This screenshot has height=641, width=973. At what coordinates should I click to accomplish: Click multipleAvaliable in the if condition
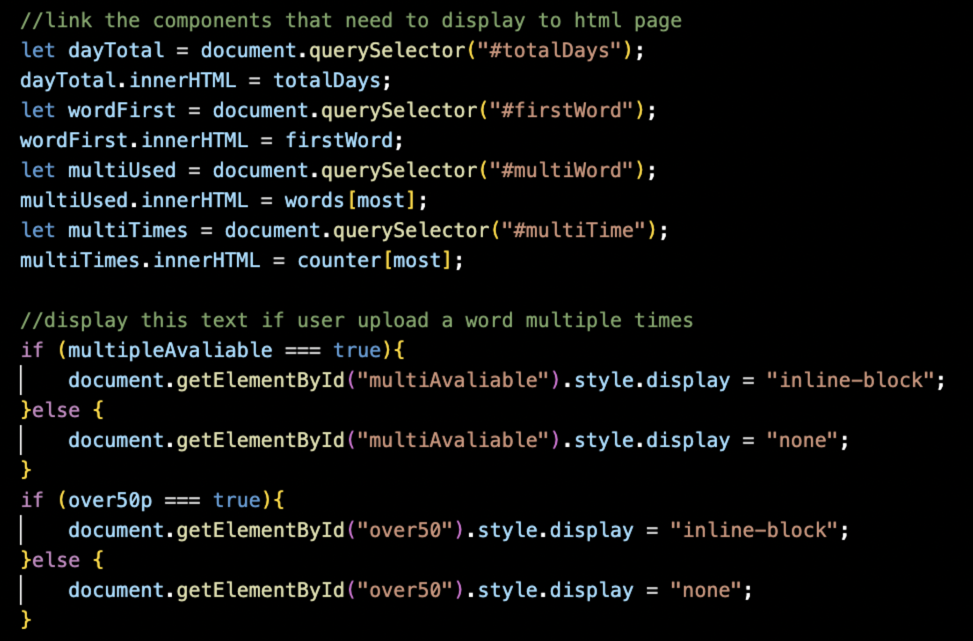pos(170,350)
